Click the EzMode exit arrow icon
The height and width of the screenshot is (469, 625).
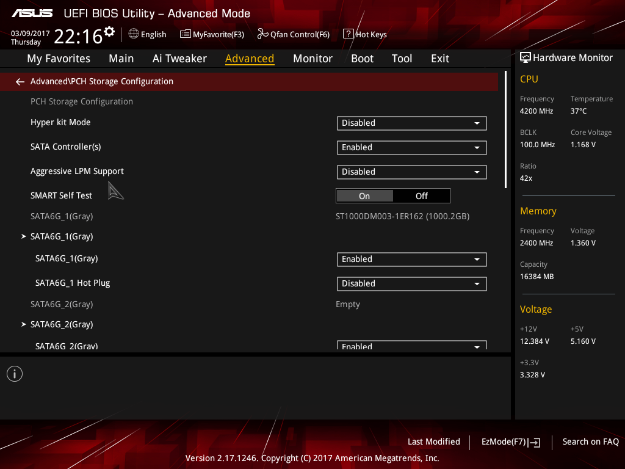click(x=534, y=442)
